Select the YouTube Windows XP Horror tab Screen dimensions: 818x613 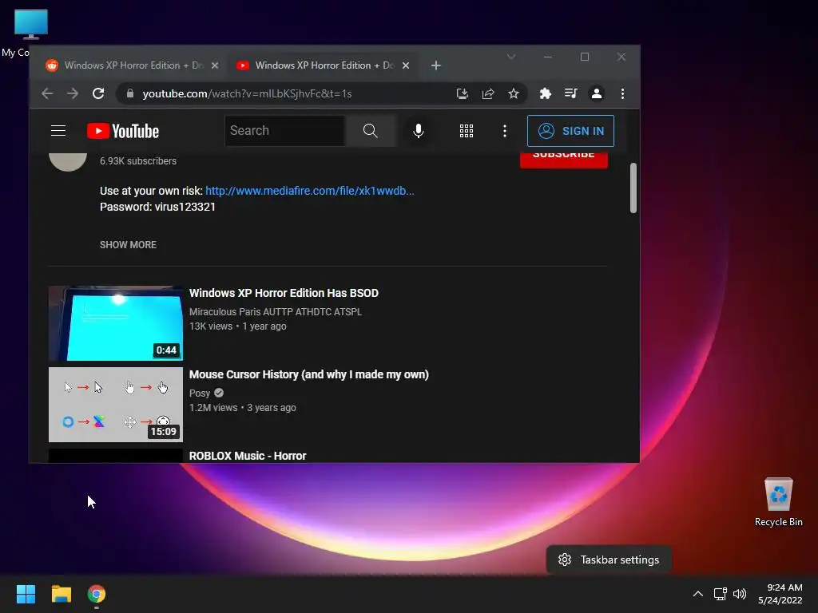pos(324,65)
